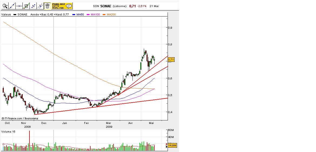The height and width of the screenshot is (152, 316).
Task: Click the Nov month label on time axis
Action: [x=23, y=123]
